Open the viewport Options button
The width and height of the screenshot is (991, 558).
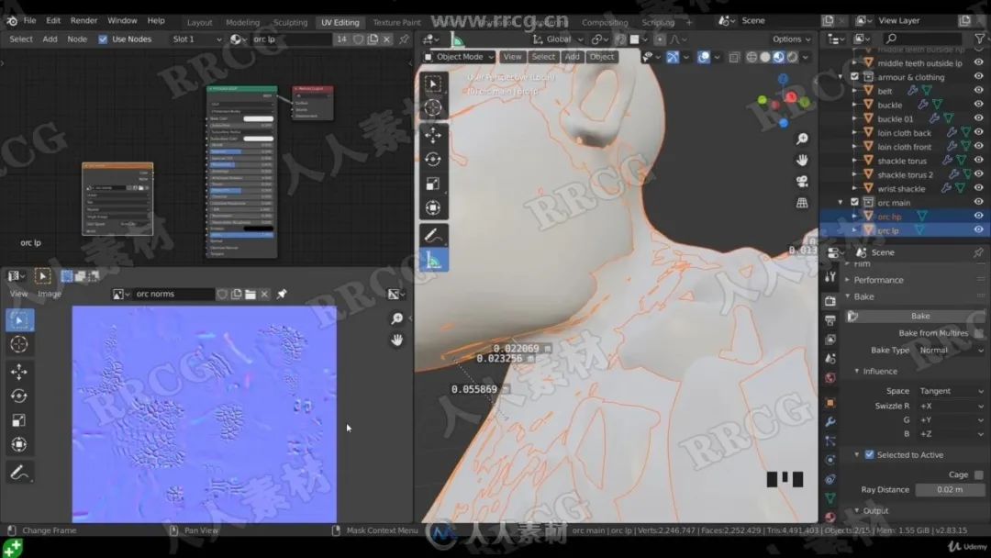pyautogui.click(x=791, y=39)
